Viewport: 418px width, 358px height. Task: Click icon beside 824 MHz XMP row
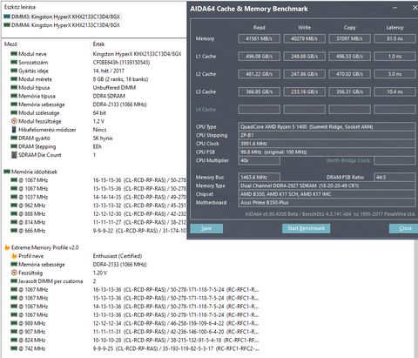coord(14,340)
